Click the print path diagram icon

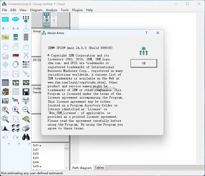pos(26,128)
